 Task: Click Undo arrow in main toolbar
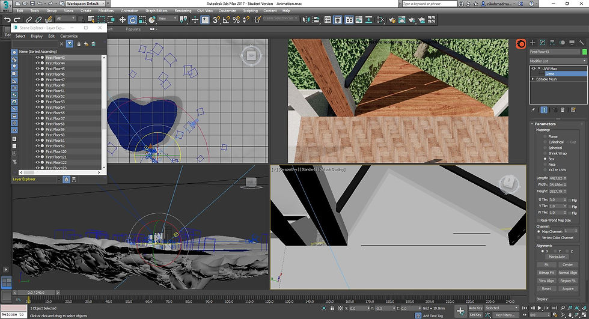pos(7,20)
